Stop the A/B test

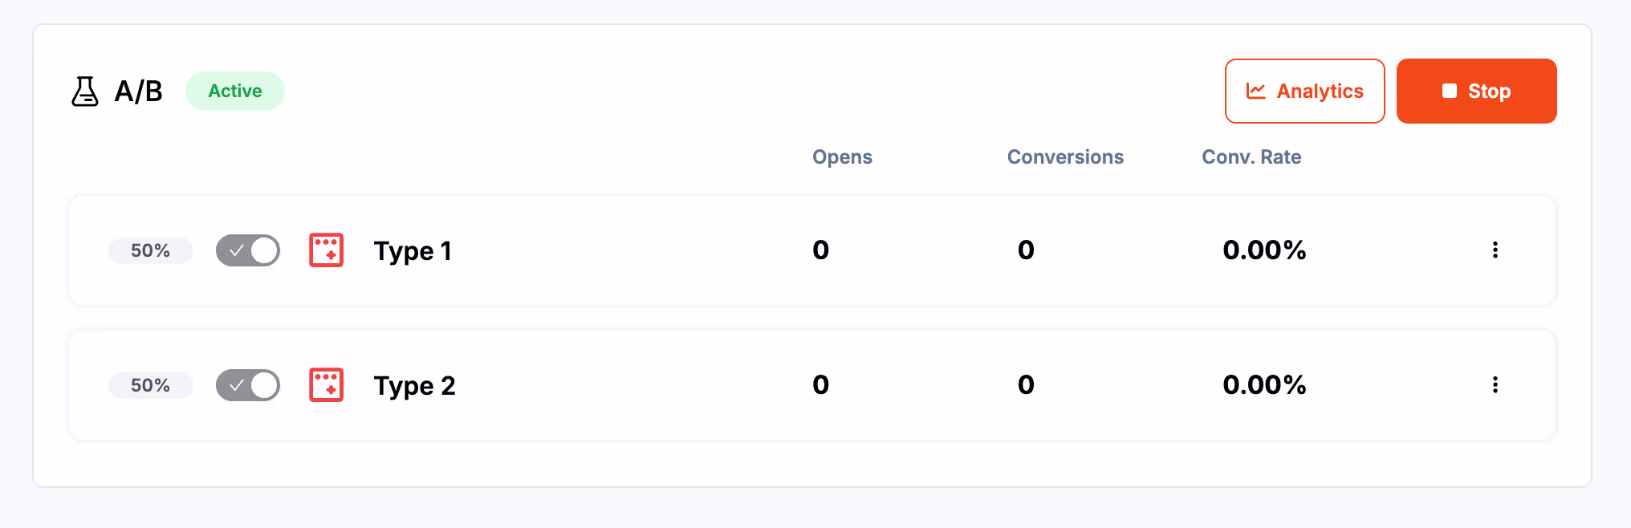[1477, 91]
